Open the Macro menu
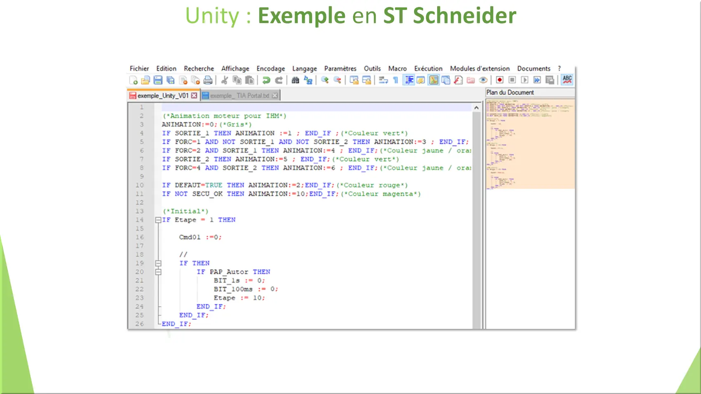 click(x=398, y=68)
